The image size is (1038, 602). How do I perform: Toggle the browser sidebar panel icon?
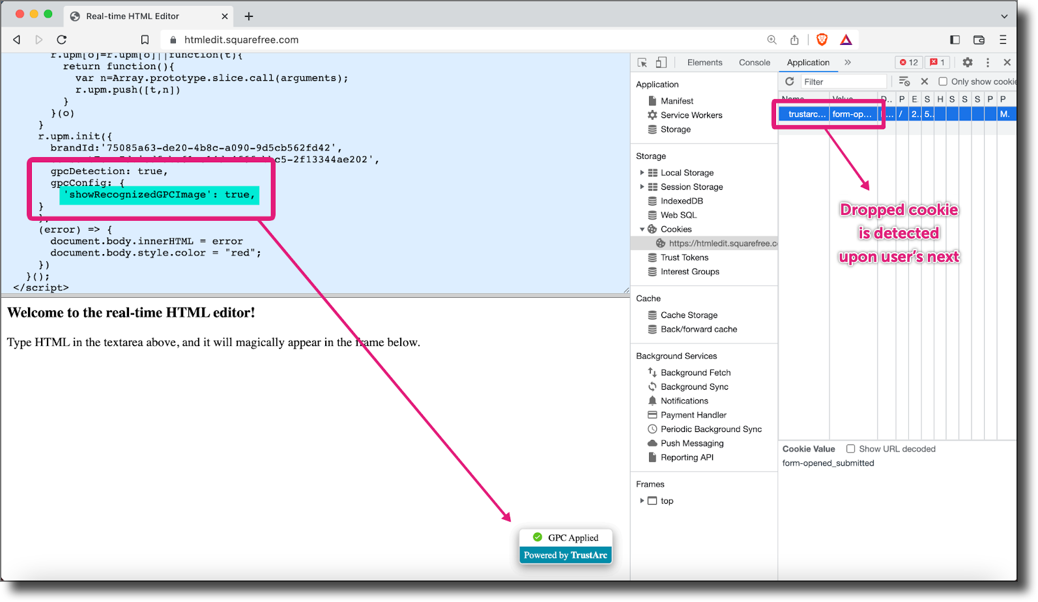[955, 40]
